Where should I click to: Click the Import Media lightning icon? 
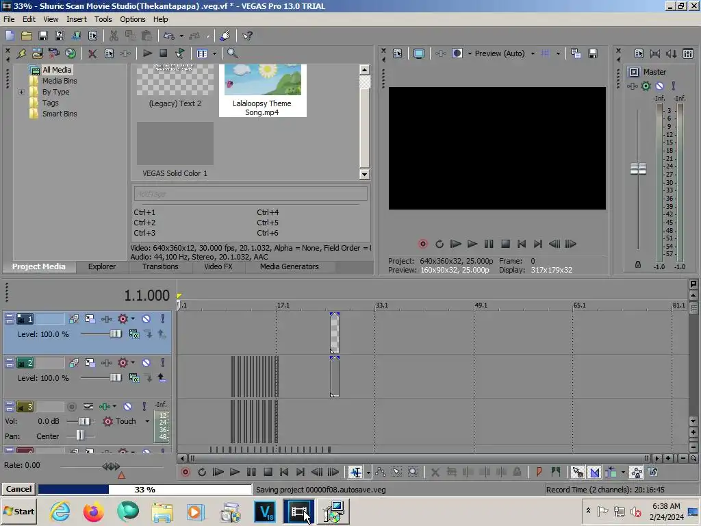click(x=21, y=53)
